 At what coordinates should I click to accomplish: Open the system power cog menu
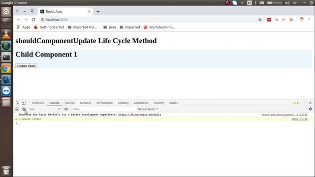(x=312, y=3)
